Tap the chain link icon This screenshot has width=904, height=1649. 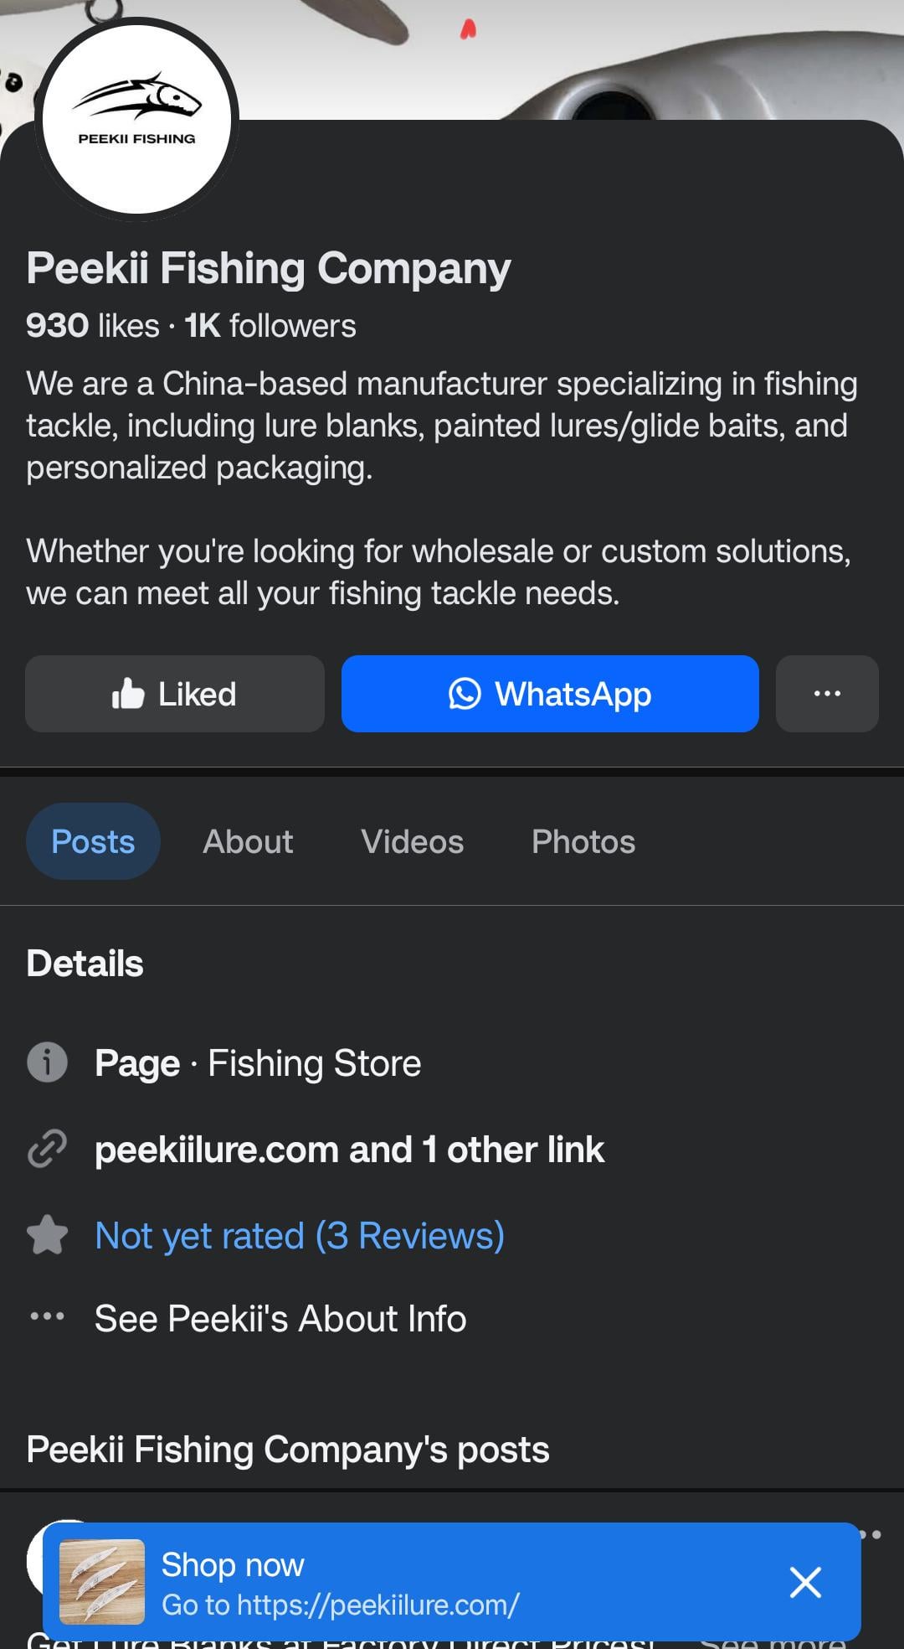click(48, 1150)
